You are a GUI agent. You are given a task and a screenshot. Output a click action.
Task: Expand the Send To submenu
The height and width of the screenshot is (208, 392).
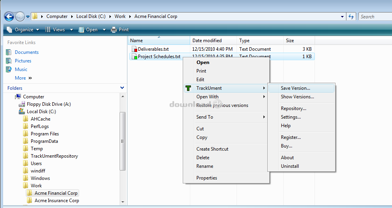tap(226, 117)
